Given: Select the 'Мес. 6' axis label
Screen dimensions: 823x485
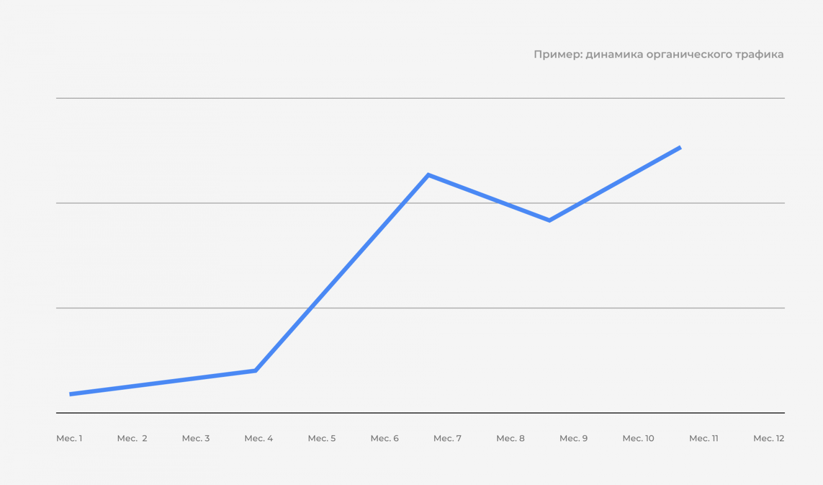Looking at the screenshot, I should click(x=385, y=438).
